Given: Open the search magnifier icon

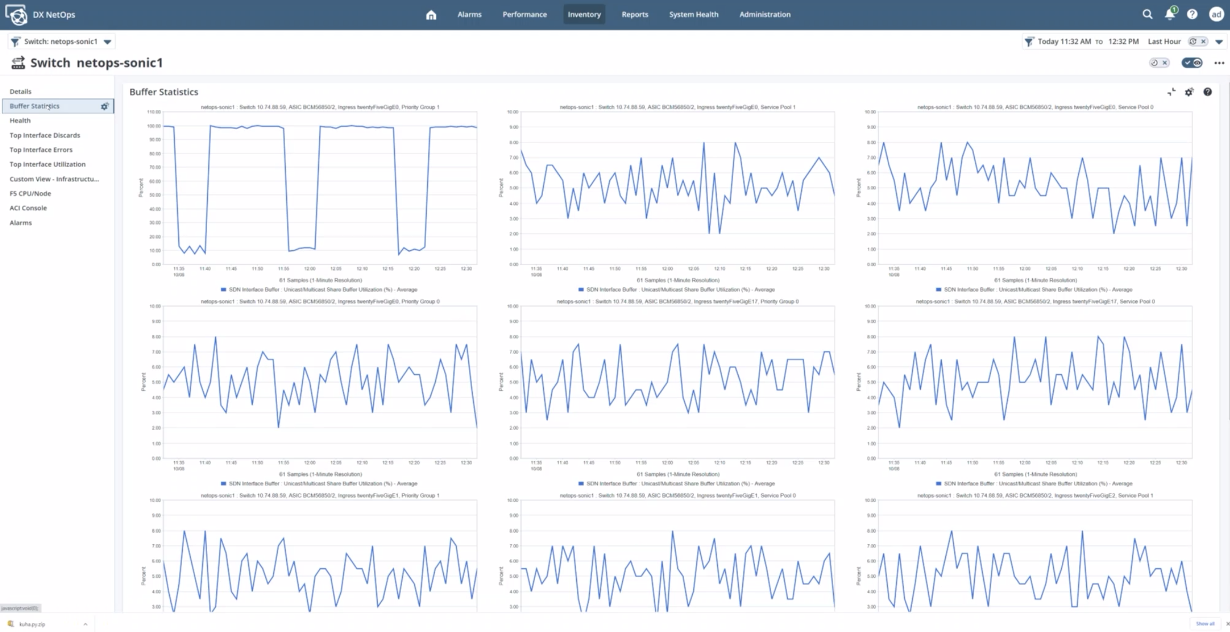Looking at the screenshot, I should tap(1147, 14).
